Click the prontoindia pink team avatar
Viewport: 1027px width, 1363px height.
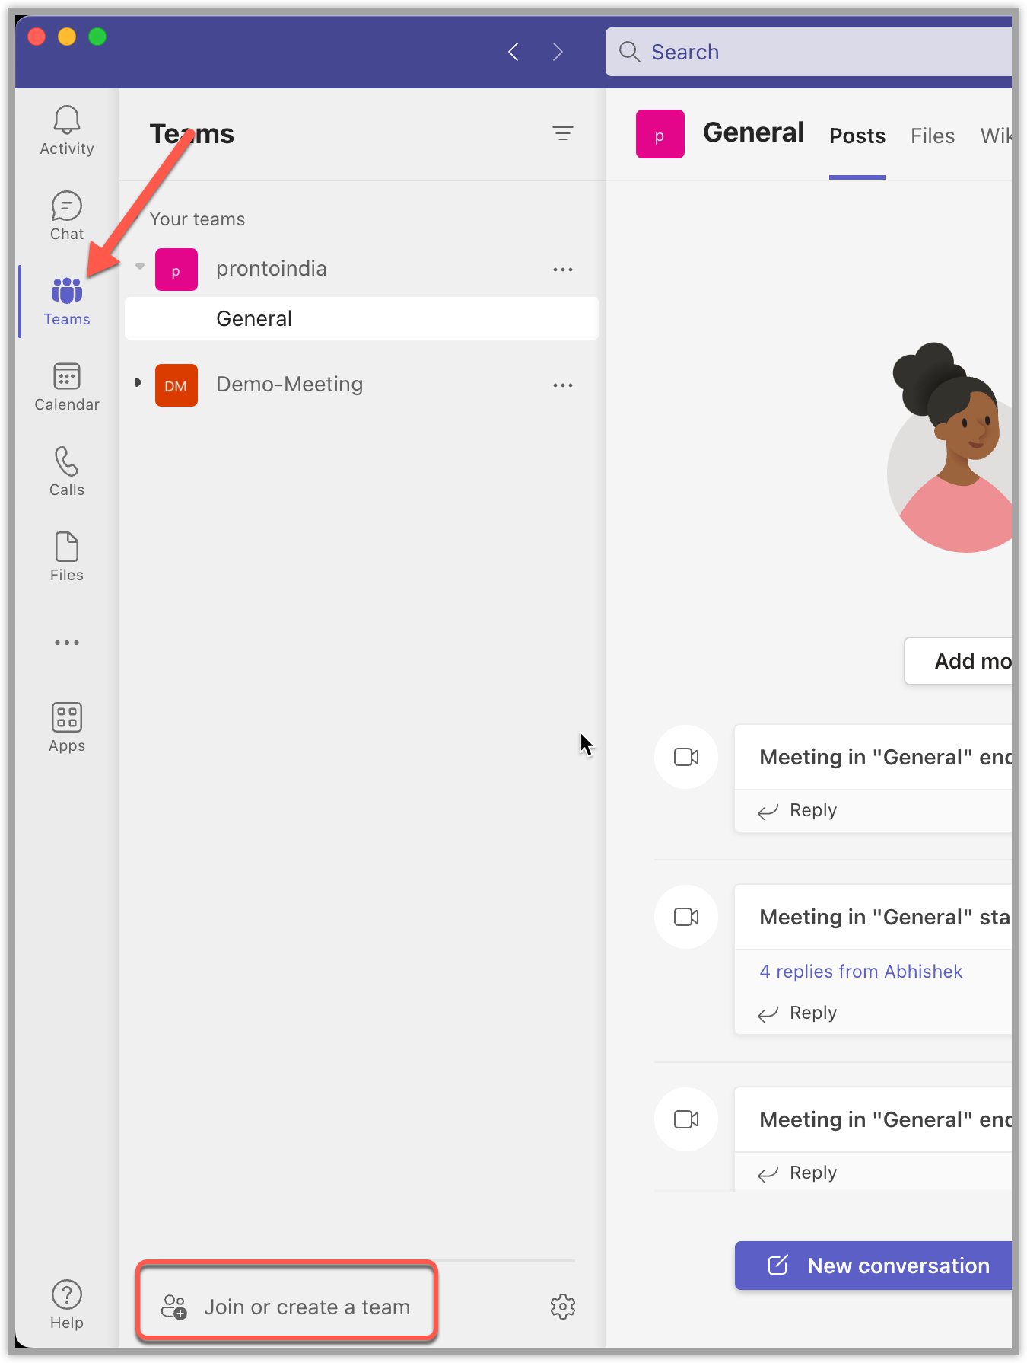point(176,270)
